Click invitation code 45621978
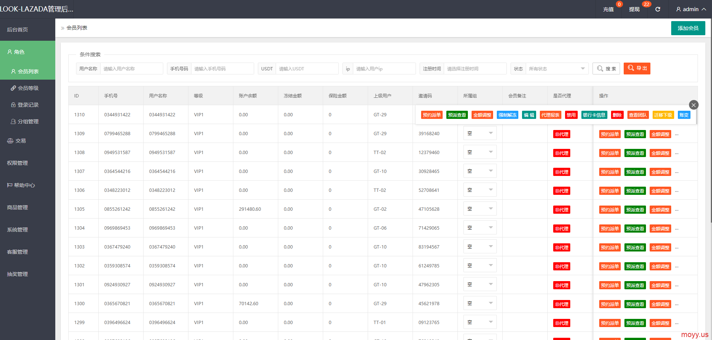The image size is (712, 340). click(x=429, y=304)
